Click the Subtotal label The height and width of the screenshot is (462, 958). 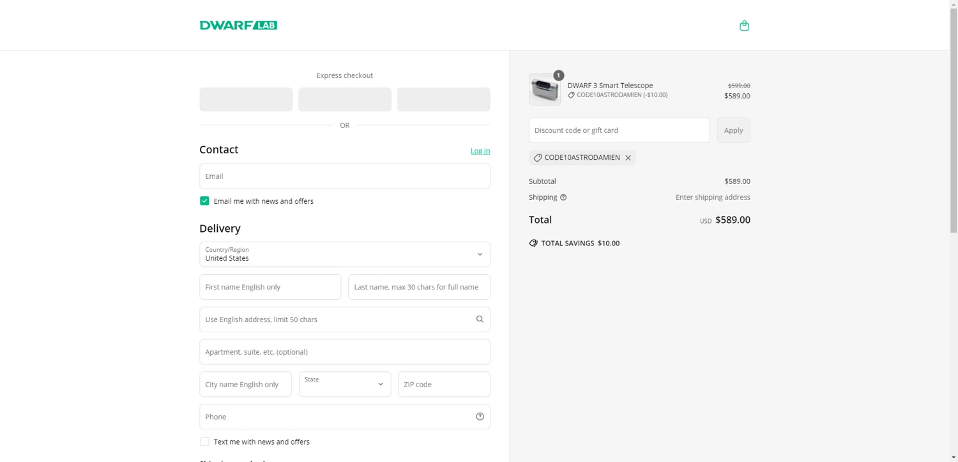click(542, 181)
